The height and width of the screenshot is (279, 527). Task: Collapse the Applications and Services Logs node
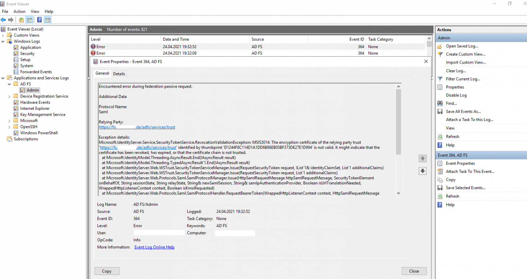[x=3, y=78]
